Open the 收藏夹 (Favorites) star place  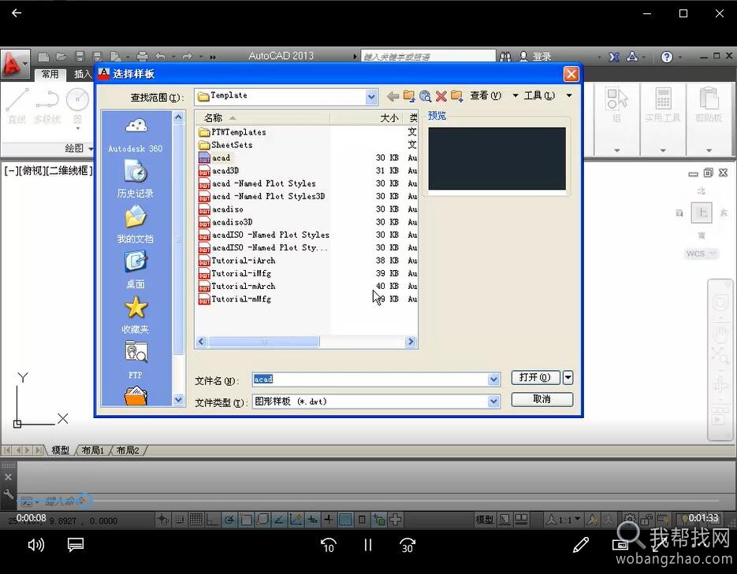pos(136,314)
